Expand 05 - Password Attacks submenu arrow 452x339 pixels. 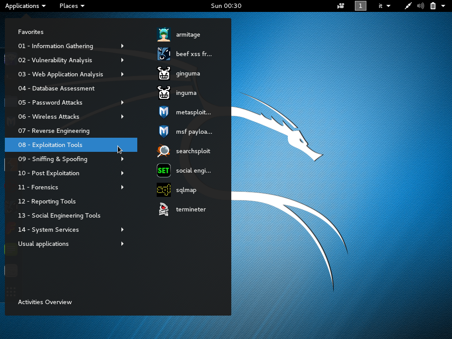click(123, 102)
